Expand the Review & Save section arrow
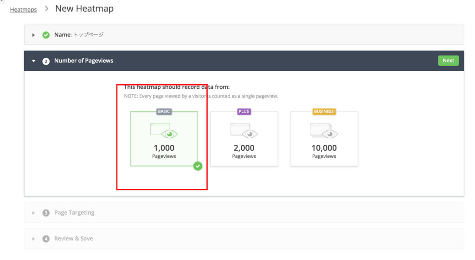 33,239
